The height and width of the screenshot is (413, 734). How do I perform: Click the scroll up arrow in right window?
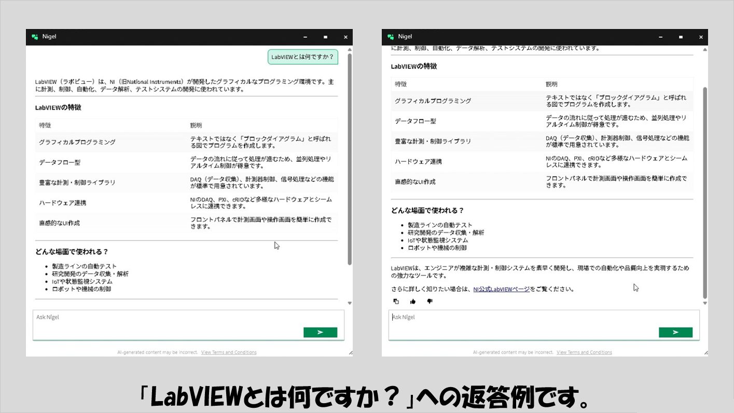point(704,49)
